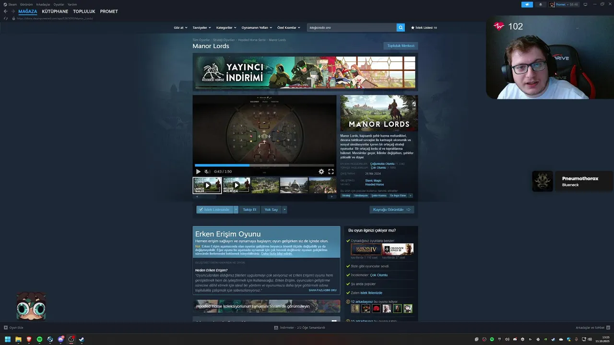Click DAHA FAZLASINI OKU read more
Viewport: 614px width, 345px height.
click(322, 290)
